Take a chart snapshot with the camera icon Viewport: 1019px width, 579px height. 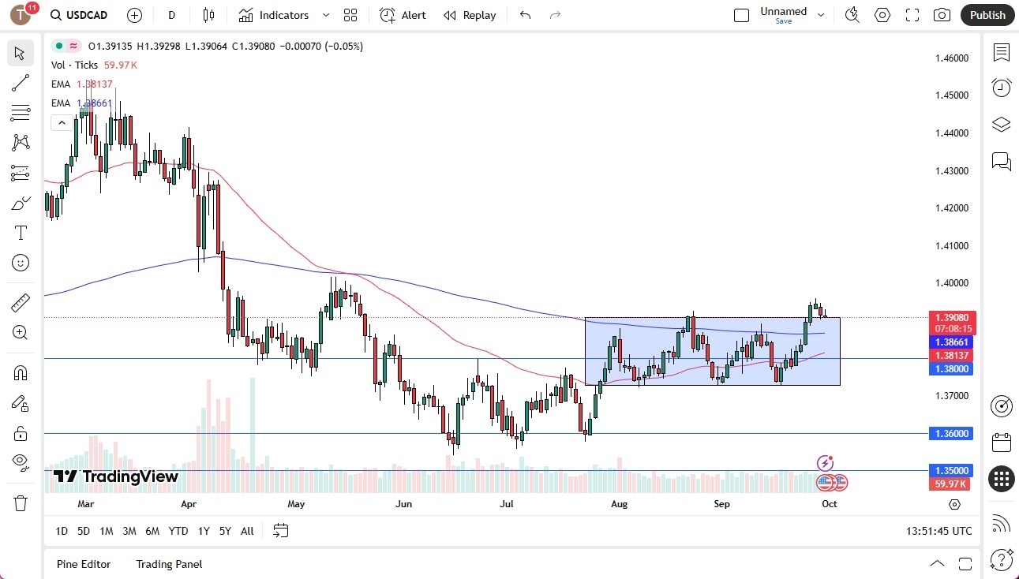[941, 14]
